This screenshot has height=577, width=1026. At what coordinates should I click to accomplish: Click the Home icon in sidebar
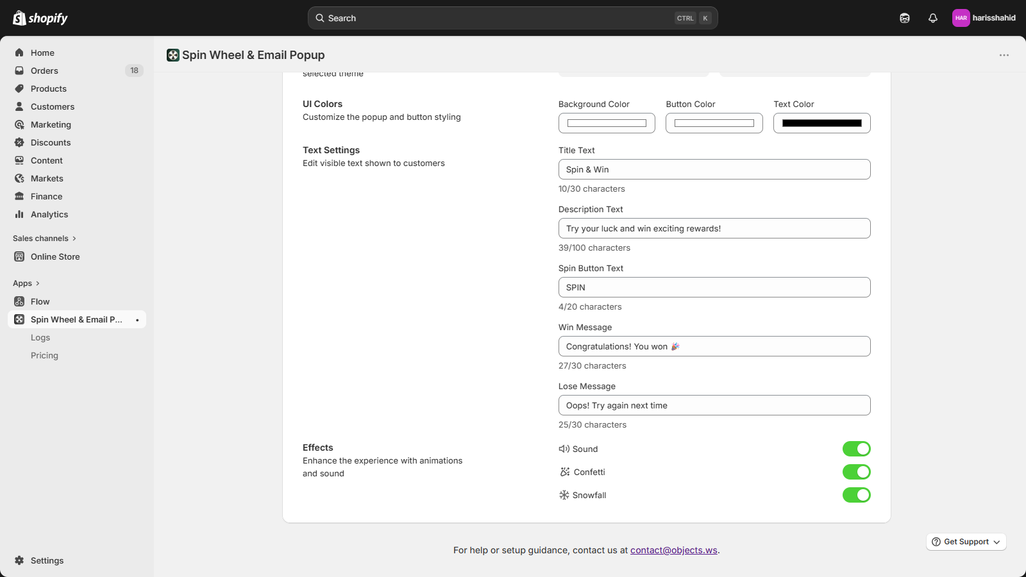19,53
